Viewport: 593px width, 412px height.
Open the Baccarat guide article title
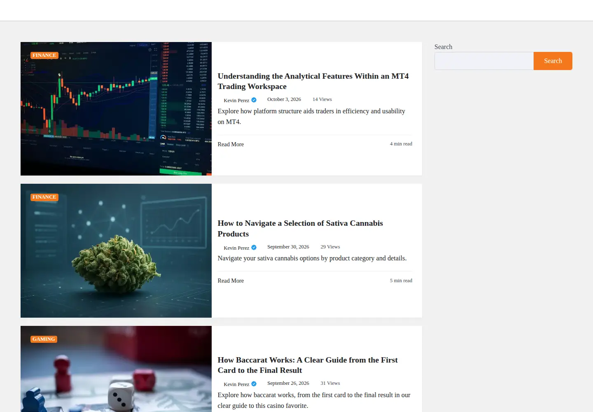tap(308, 365)
